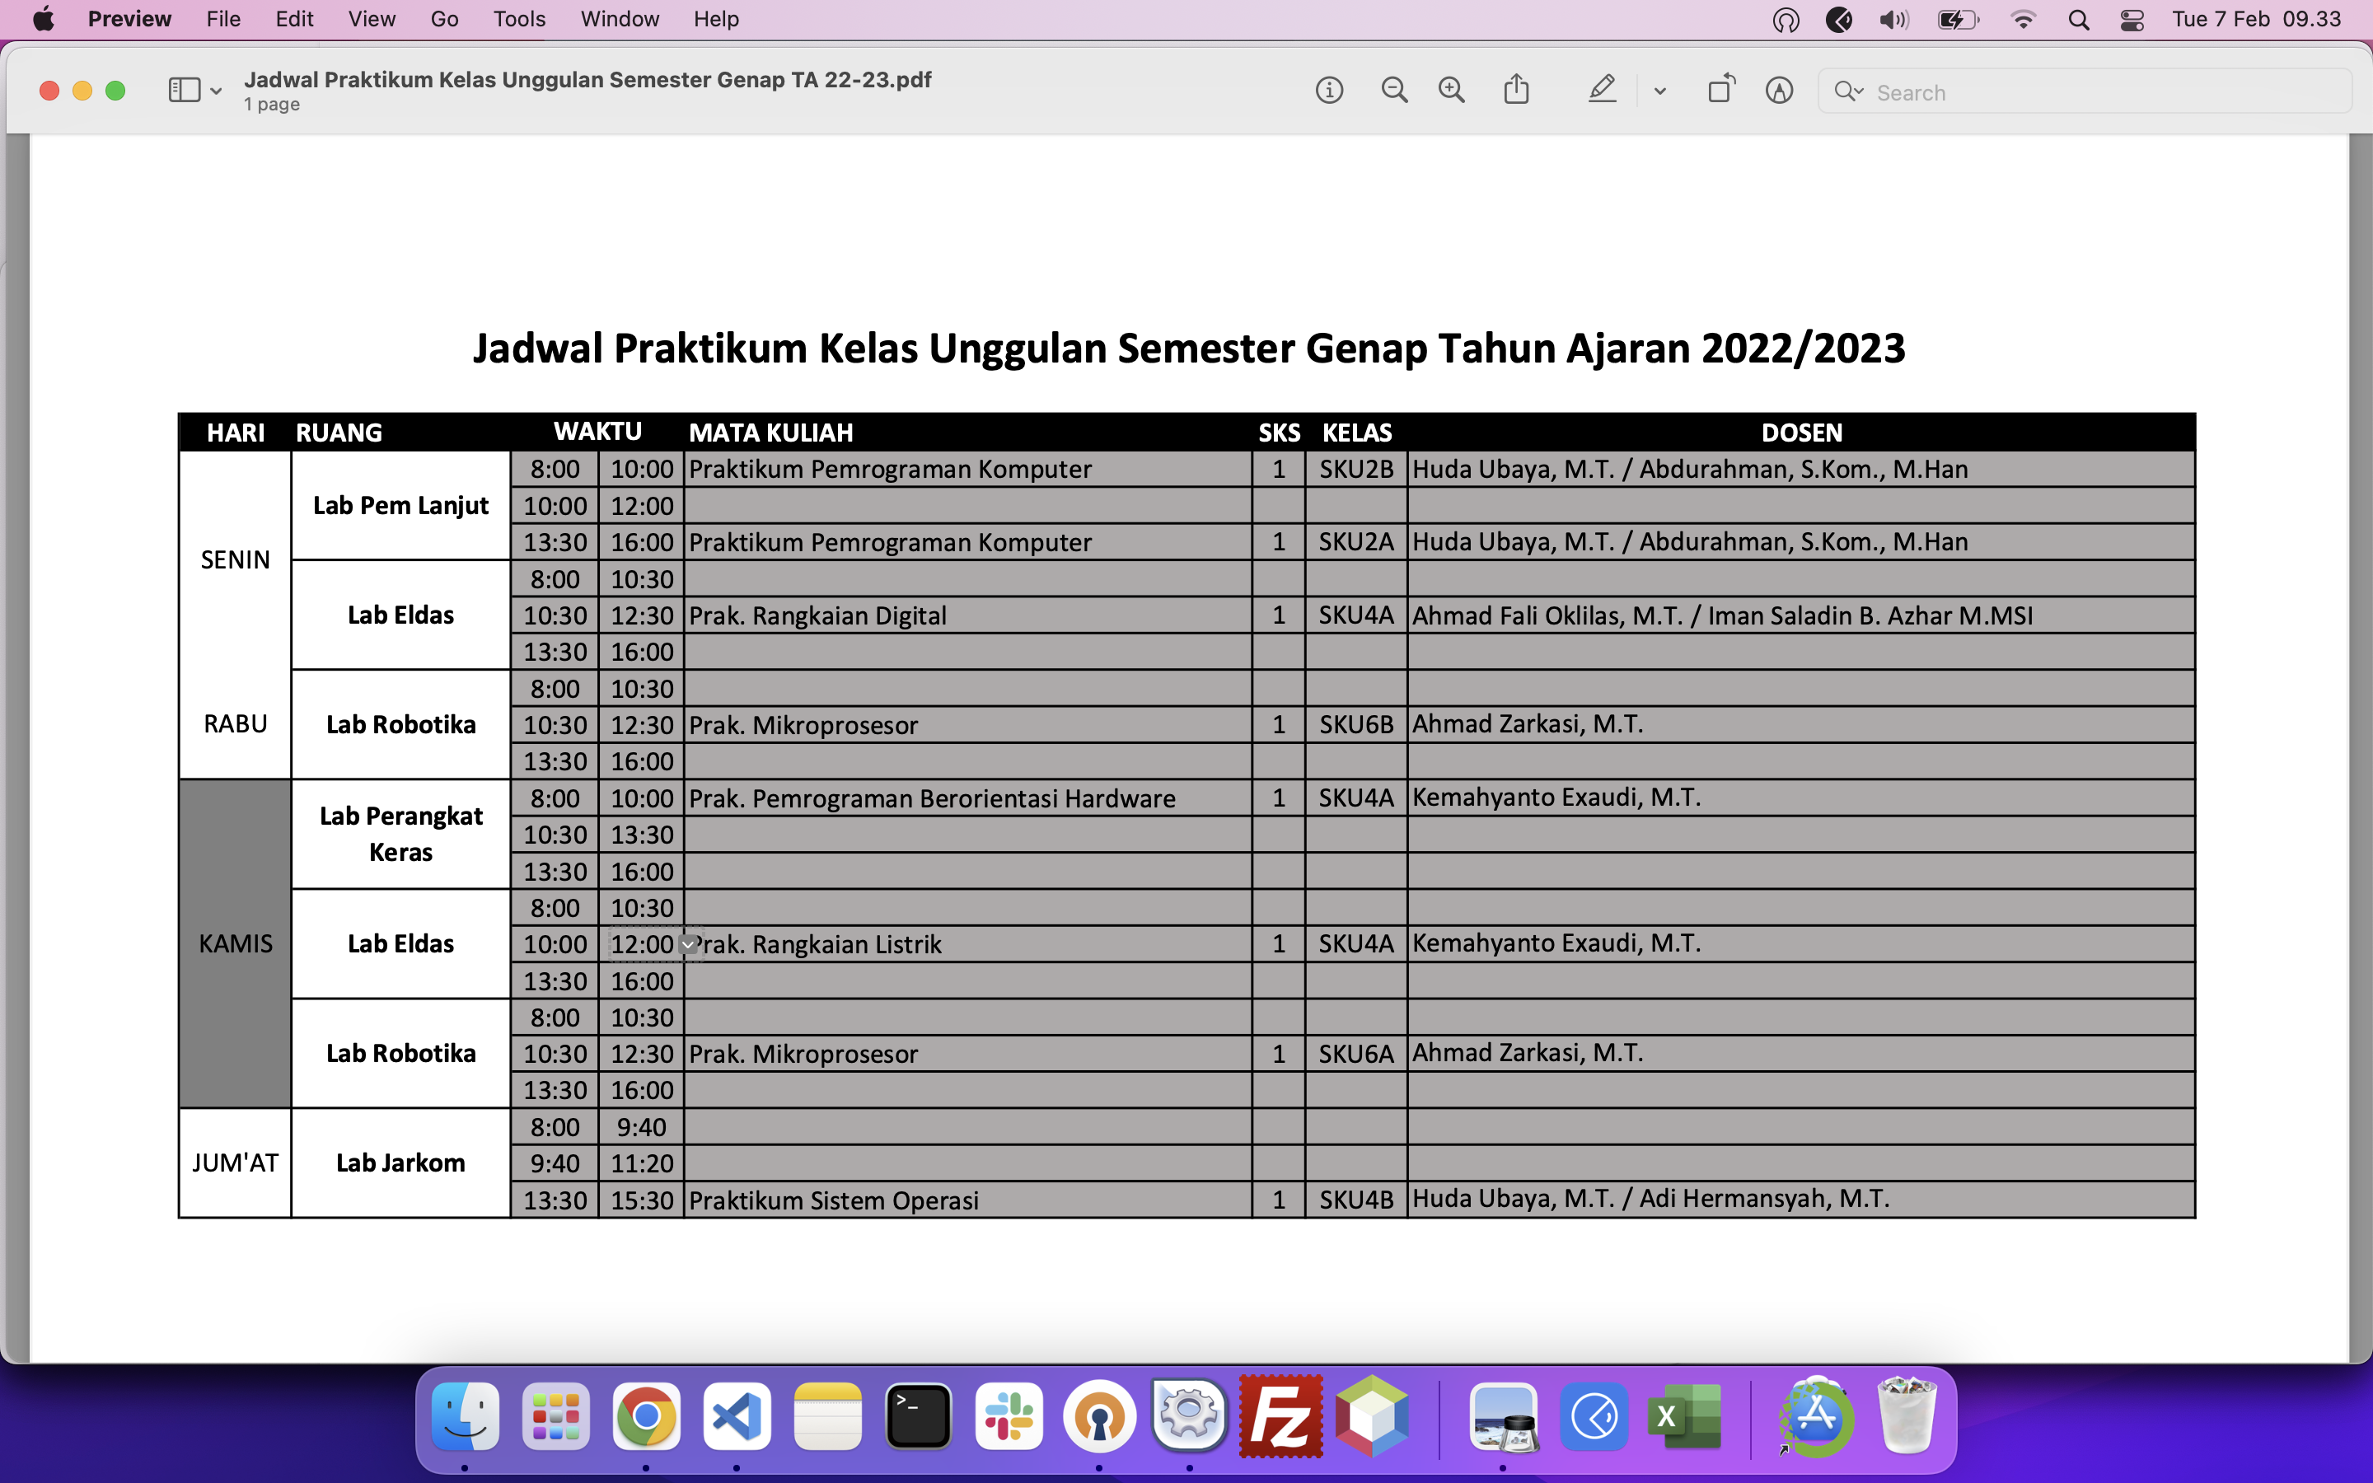
Task: Open the View menu
Action: click(372, 19)
